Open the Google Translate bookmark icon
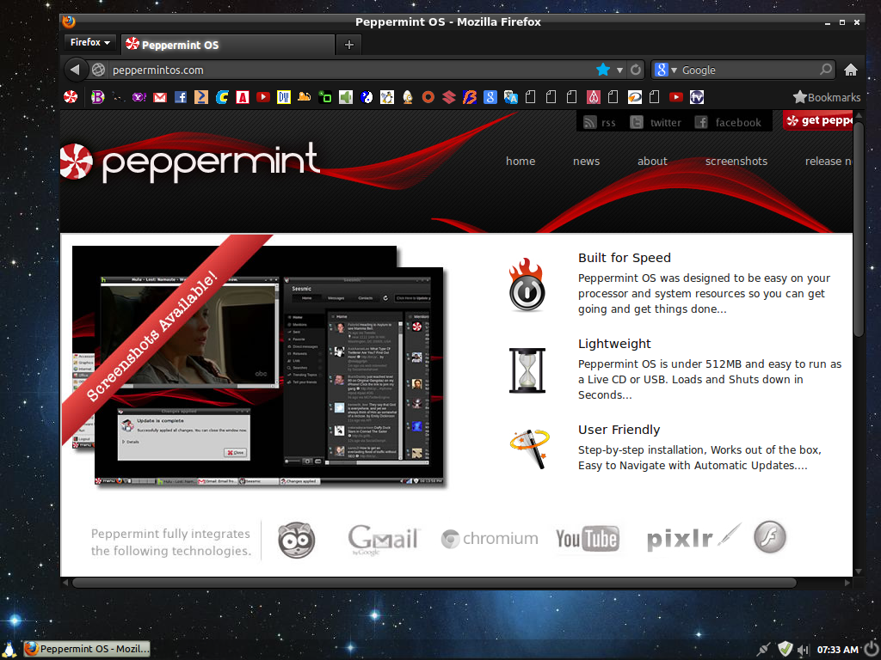Viewport: 881px width, 660px height. 511,97
